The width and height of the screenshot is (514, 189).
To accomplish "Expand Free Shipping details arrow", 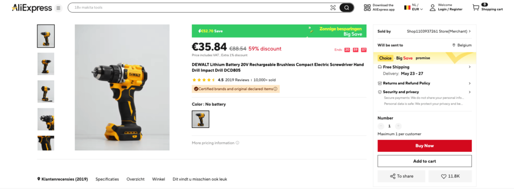I will (469, 67).
